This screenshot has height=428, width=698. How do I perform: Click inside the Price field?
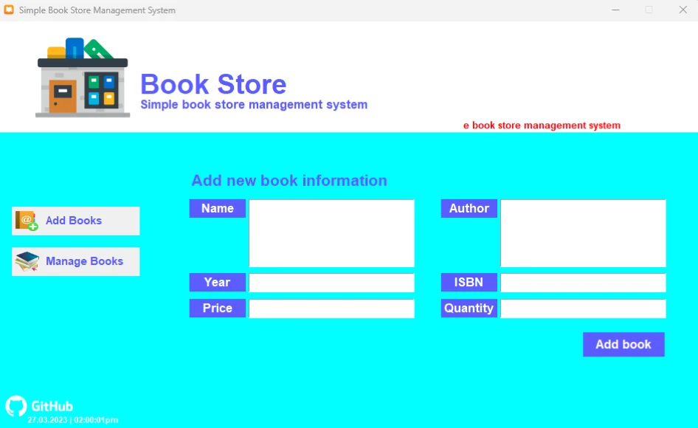(x=331, y=308)
